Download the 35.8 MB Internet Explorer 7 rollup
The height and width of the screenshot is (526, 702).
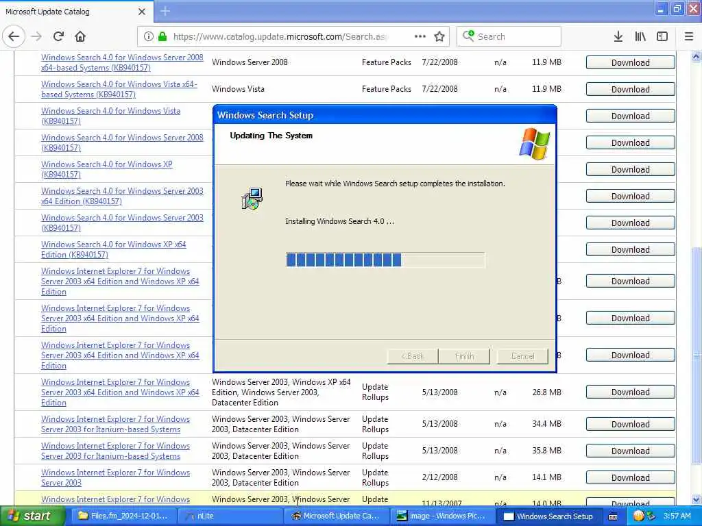point(631,451)
